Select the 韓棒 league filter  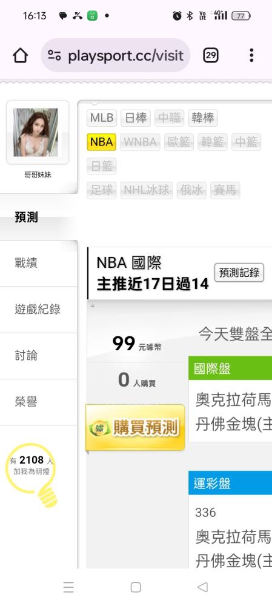point(203,118)
